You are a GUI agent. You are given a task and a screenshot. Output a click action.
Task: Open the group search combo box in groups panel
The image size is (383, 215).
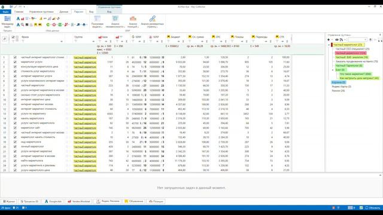click(358, 40)
